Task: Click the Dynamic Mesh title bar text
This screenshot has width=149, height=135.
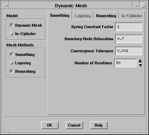Action: pos(71,6)
